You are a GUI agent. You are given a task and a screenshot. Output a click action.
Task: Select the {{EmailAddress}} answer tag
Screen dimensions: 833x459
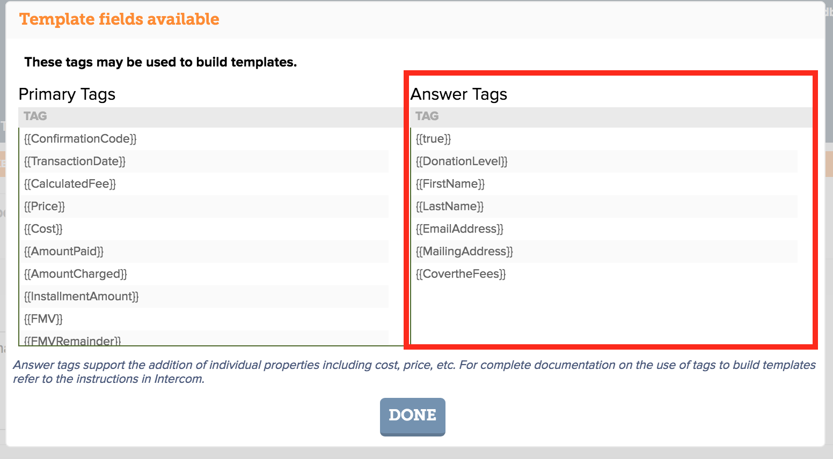(x=459, y=229)
